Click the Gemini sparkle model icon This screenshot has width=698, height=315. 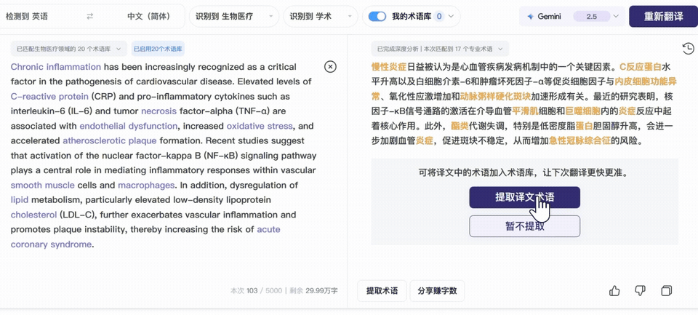coord(530,17)
